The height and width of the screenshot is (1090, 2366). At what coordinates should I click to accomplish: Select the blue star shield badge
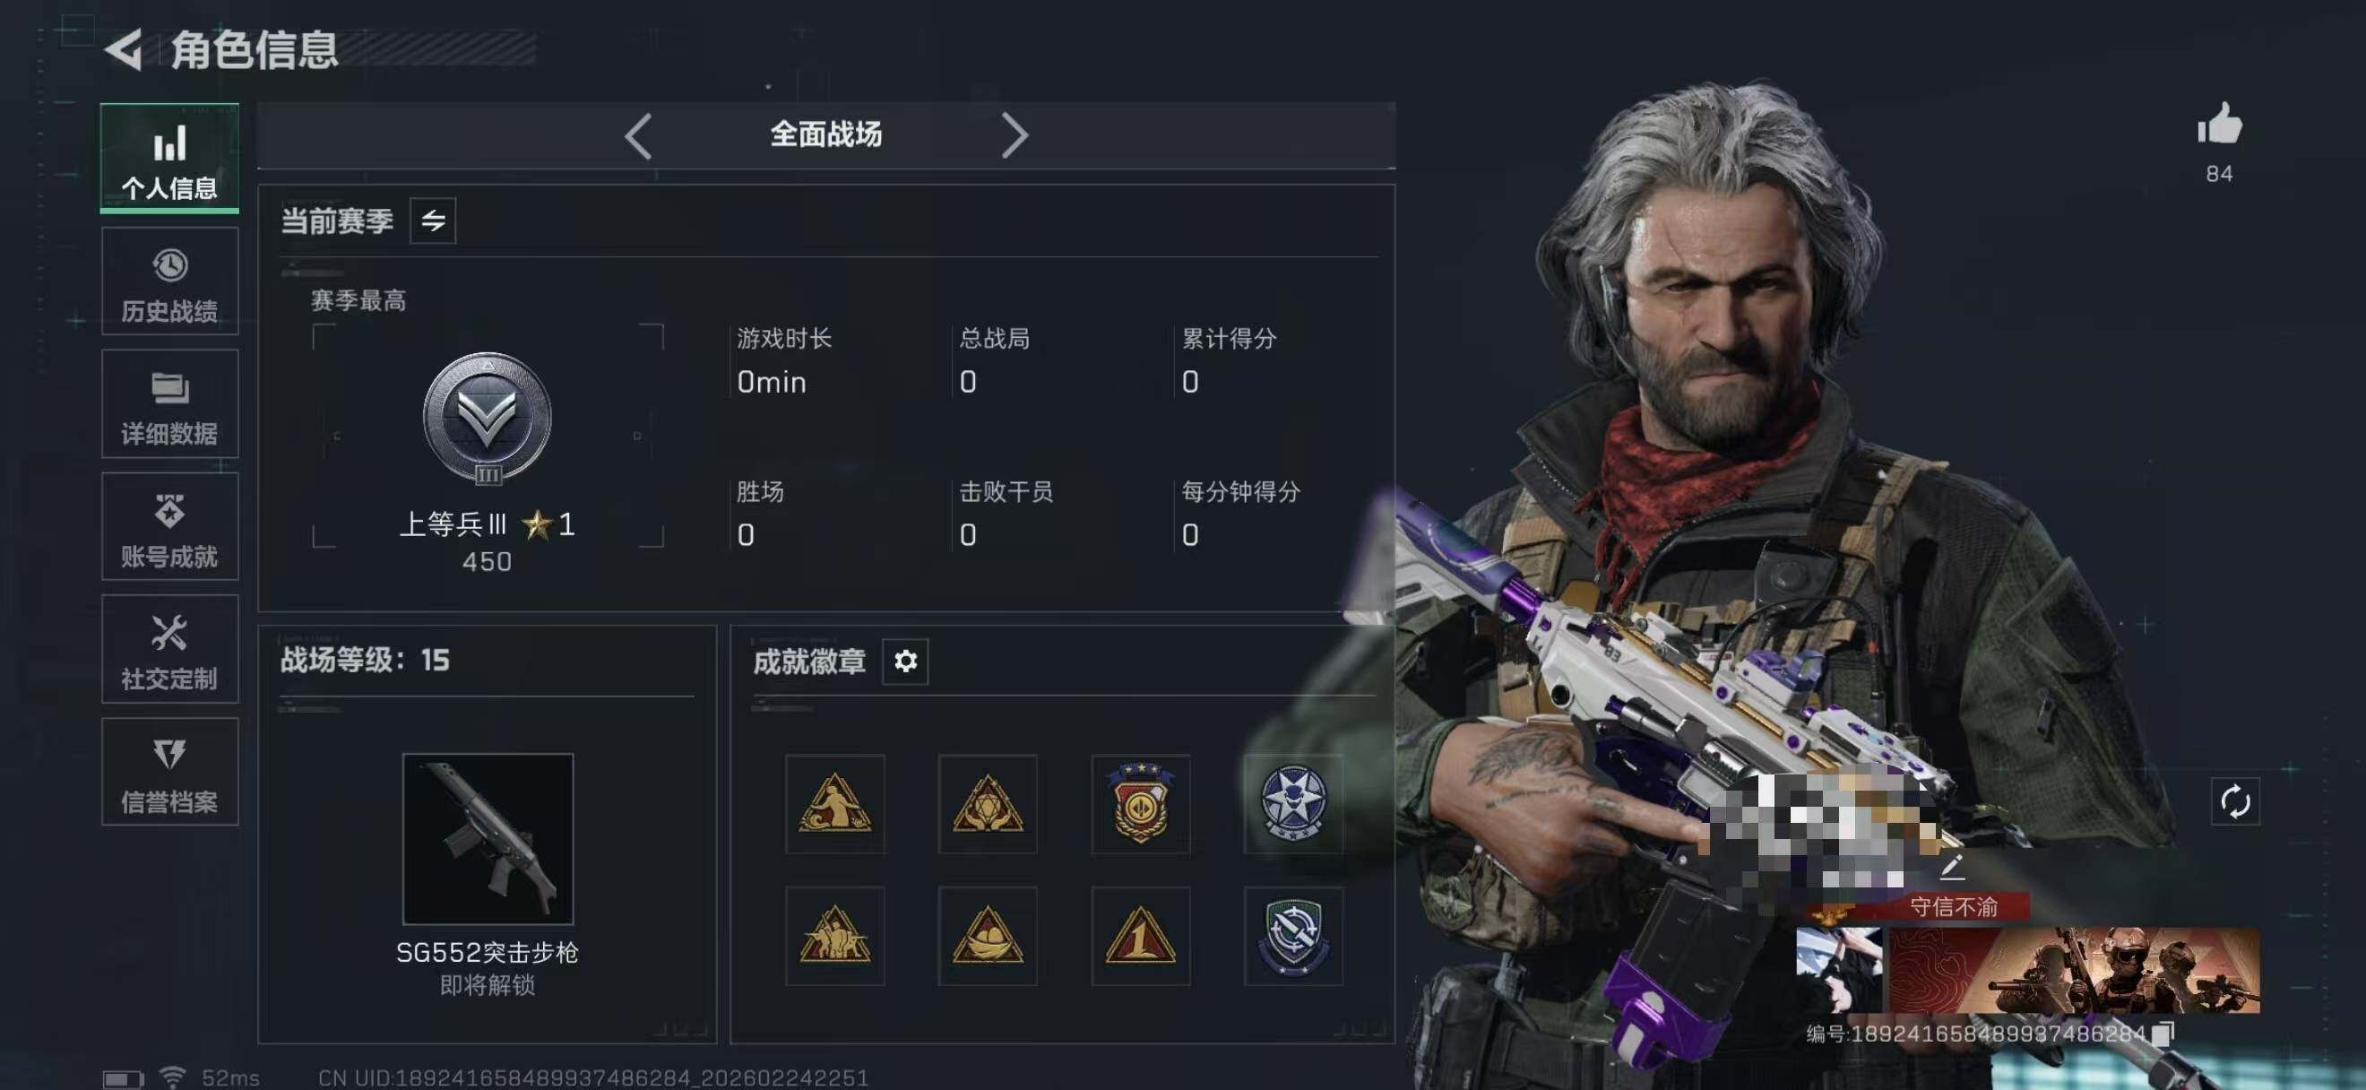[1293, 803]
